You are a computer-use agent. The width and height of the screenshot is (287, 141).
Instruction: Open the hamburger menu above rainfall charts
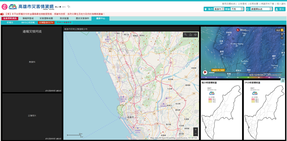tap(283, 80)
